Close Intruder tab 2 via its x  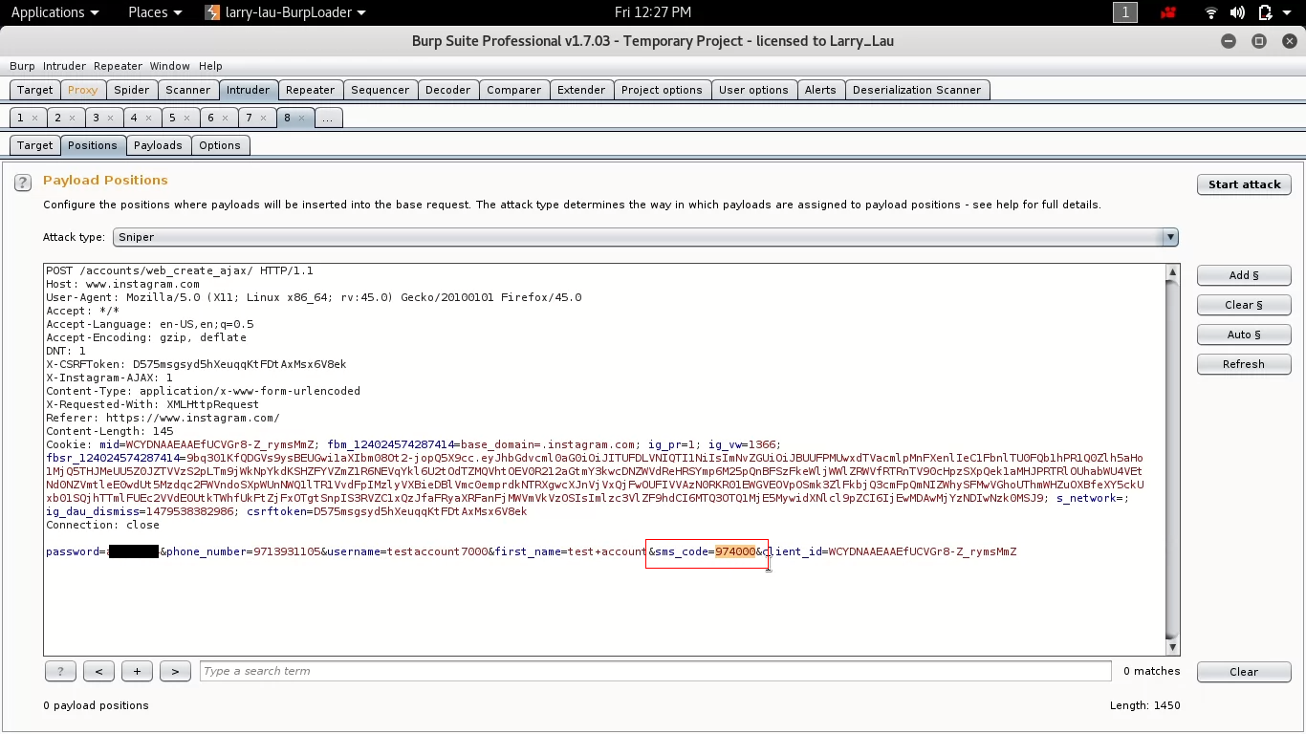tap(73, 119)
